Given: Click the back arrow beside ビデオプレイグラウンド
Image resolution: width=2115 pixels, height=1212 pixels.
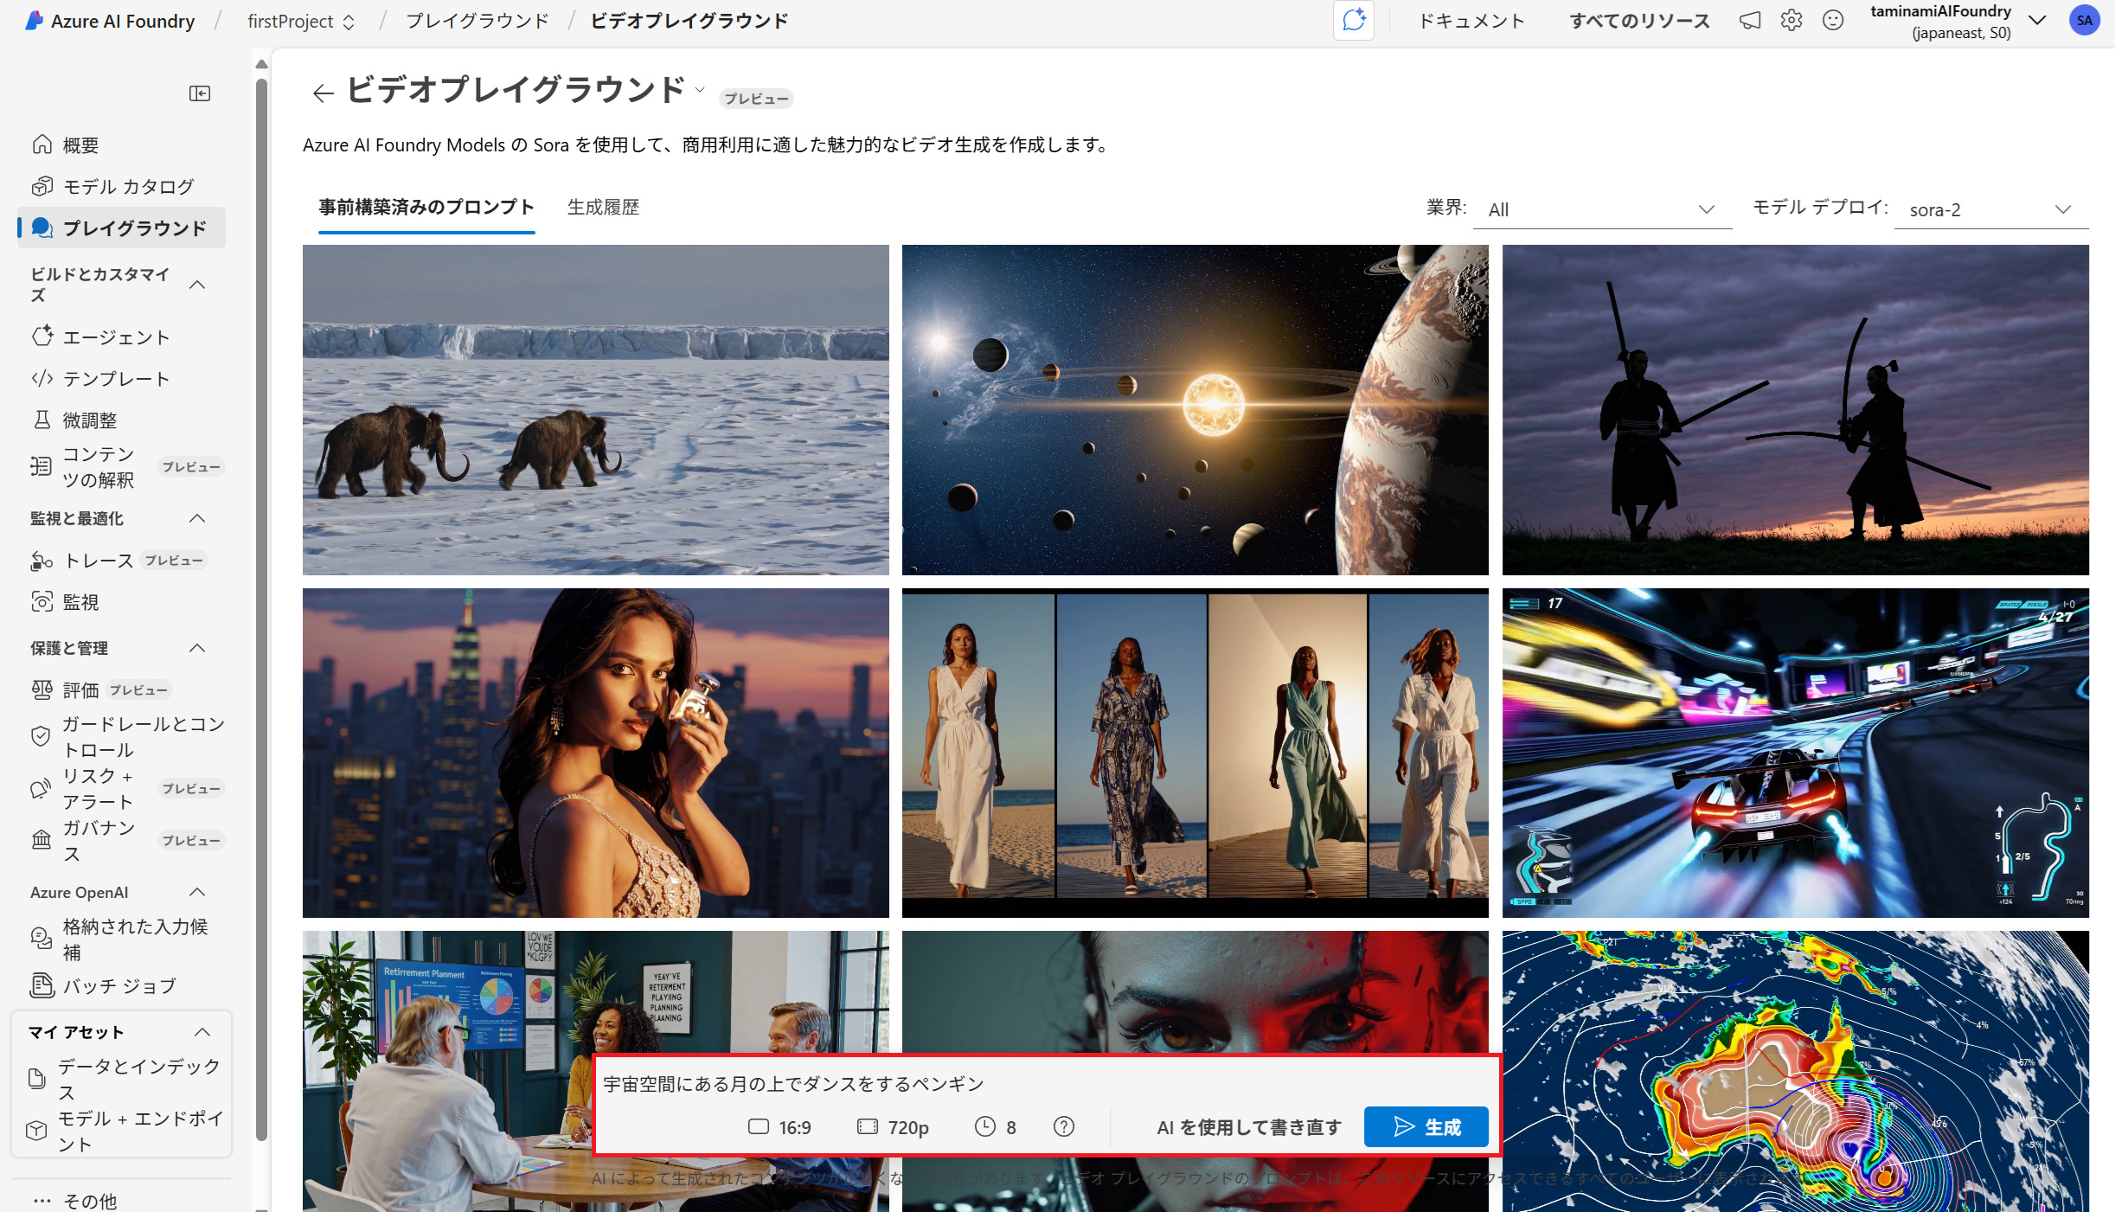Looking at the screenshot, I should 323,93.
